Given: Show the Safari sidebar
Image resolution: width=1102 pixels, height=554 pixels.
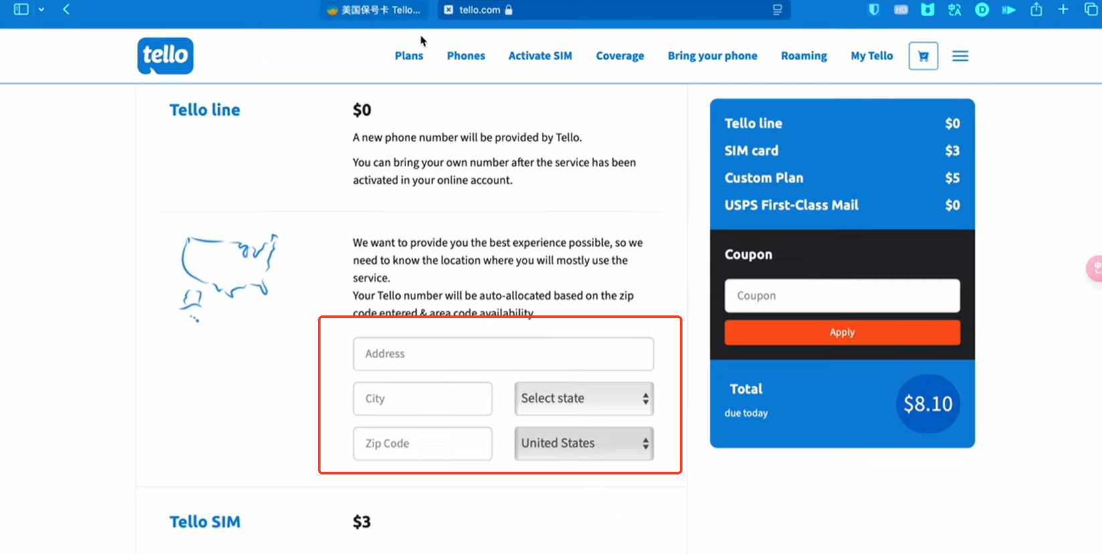Looking at the screenshot, I should 21,9.
